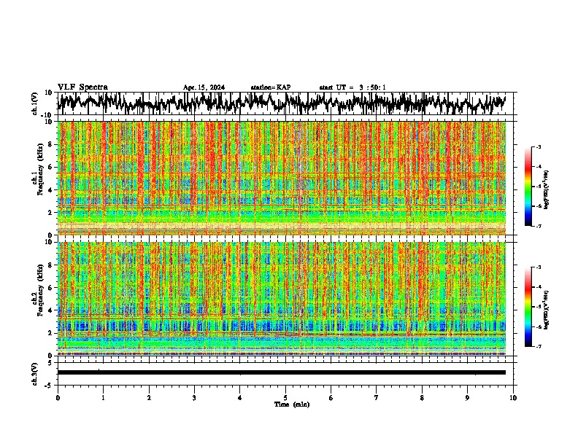The image size is (578, 446).
Task: Click the ch.1 spectrogram plot
Action: [281, 178]
